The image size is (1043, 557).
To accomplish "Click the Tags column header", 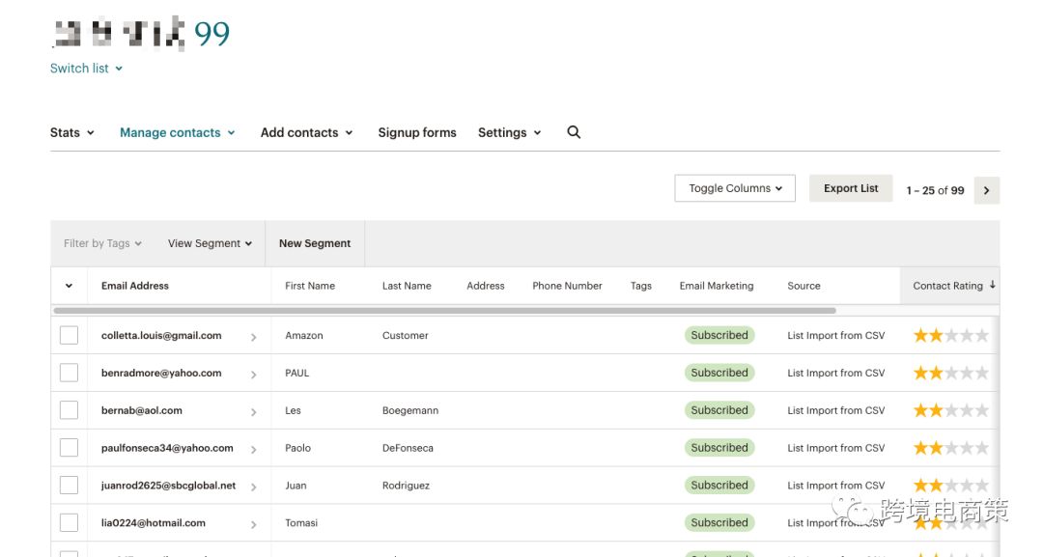I will 641,286.
